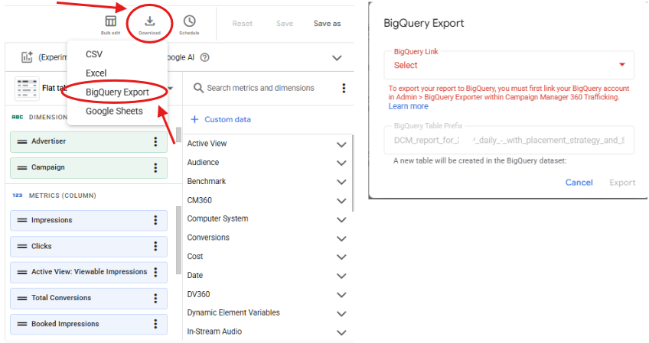Click the Search metrics and dimensions field

click(x=261, y=88)
